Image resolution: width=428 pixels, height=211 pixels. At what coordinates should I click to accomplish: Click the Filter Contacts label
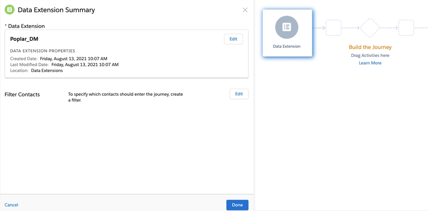pyautogui.click(x=22, y=94)
